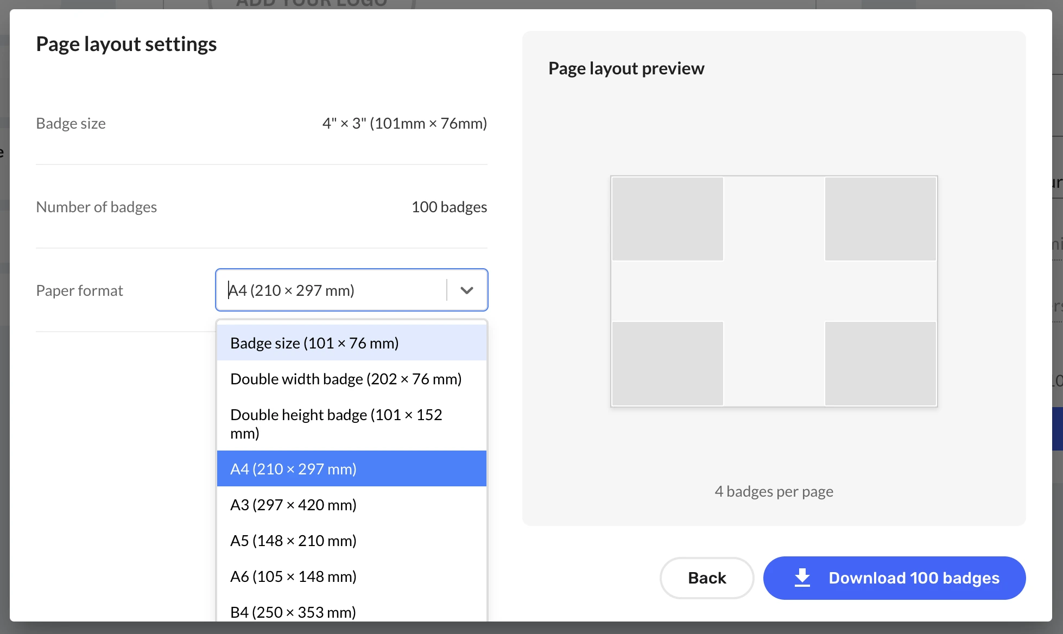The width and height of the screenshot is (1063, 634).
Task: Click the bottom-right badge preview thumbnail
Action: [x=879, y=363]
